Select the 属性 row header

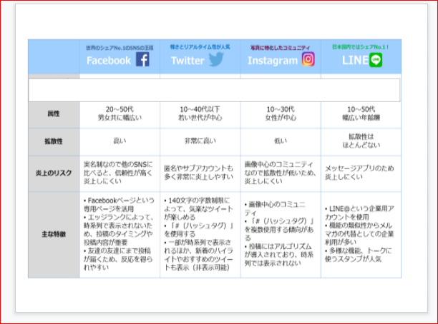[54, 115]
